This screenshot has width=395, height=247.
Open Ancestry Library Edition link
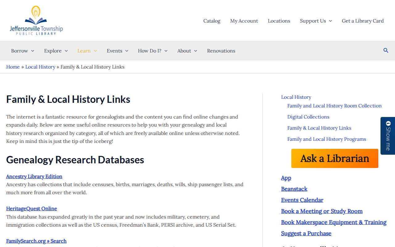tap(34, 176)
